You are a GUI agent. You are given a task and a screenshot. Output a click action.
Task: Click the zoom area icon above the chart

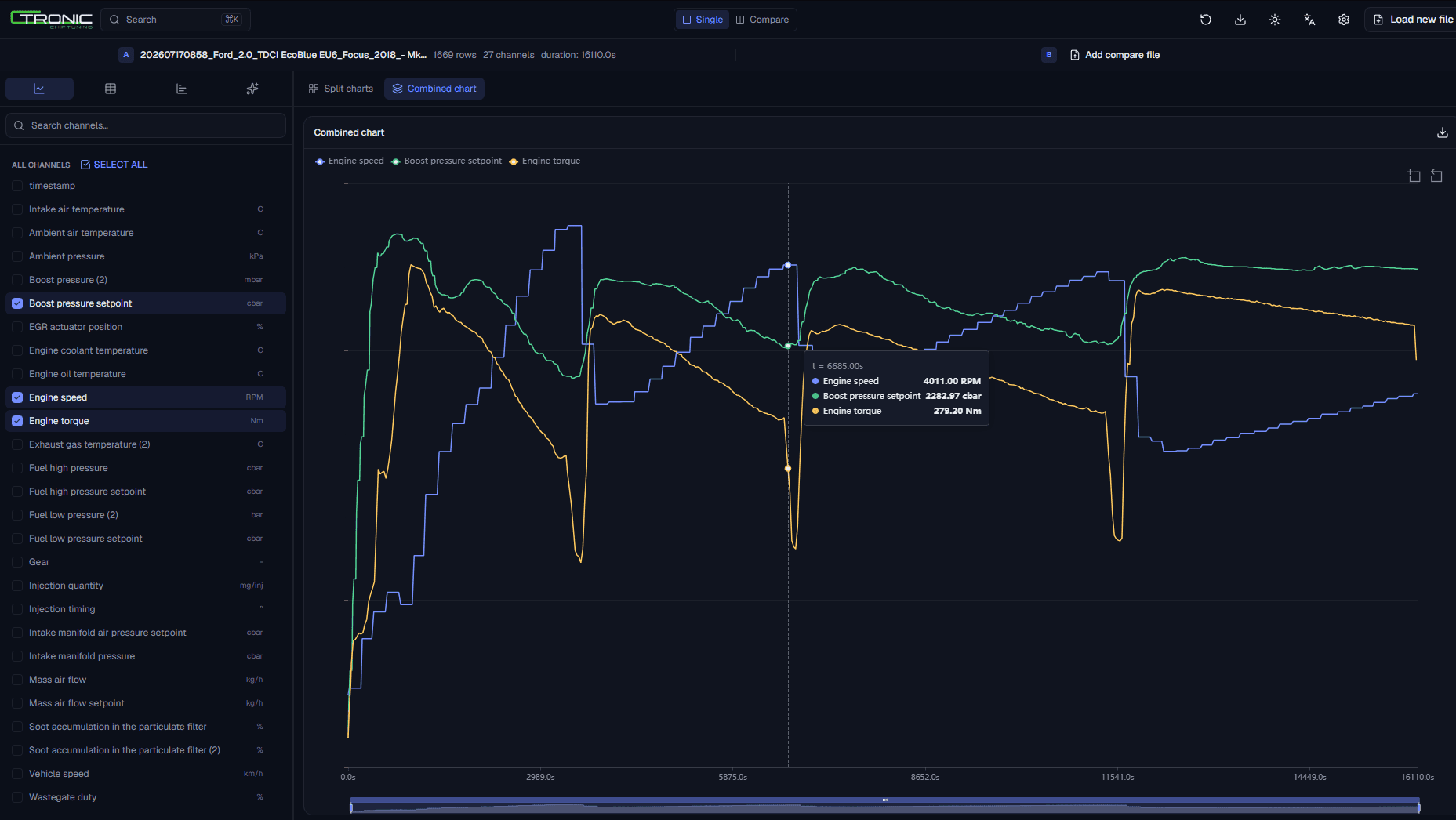[x=1414, y=176]
